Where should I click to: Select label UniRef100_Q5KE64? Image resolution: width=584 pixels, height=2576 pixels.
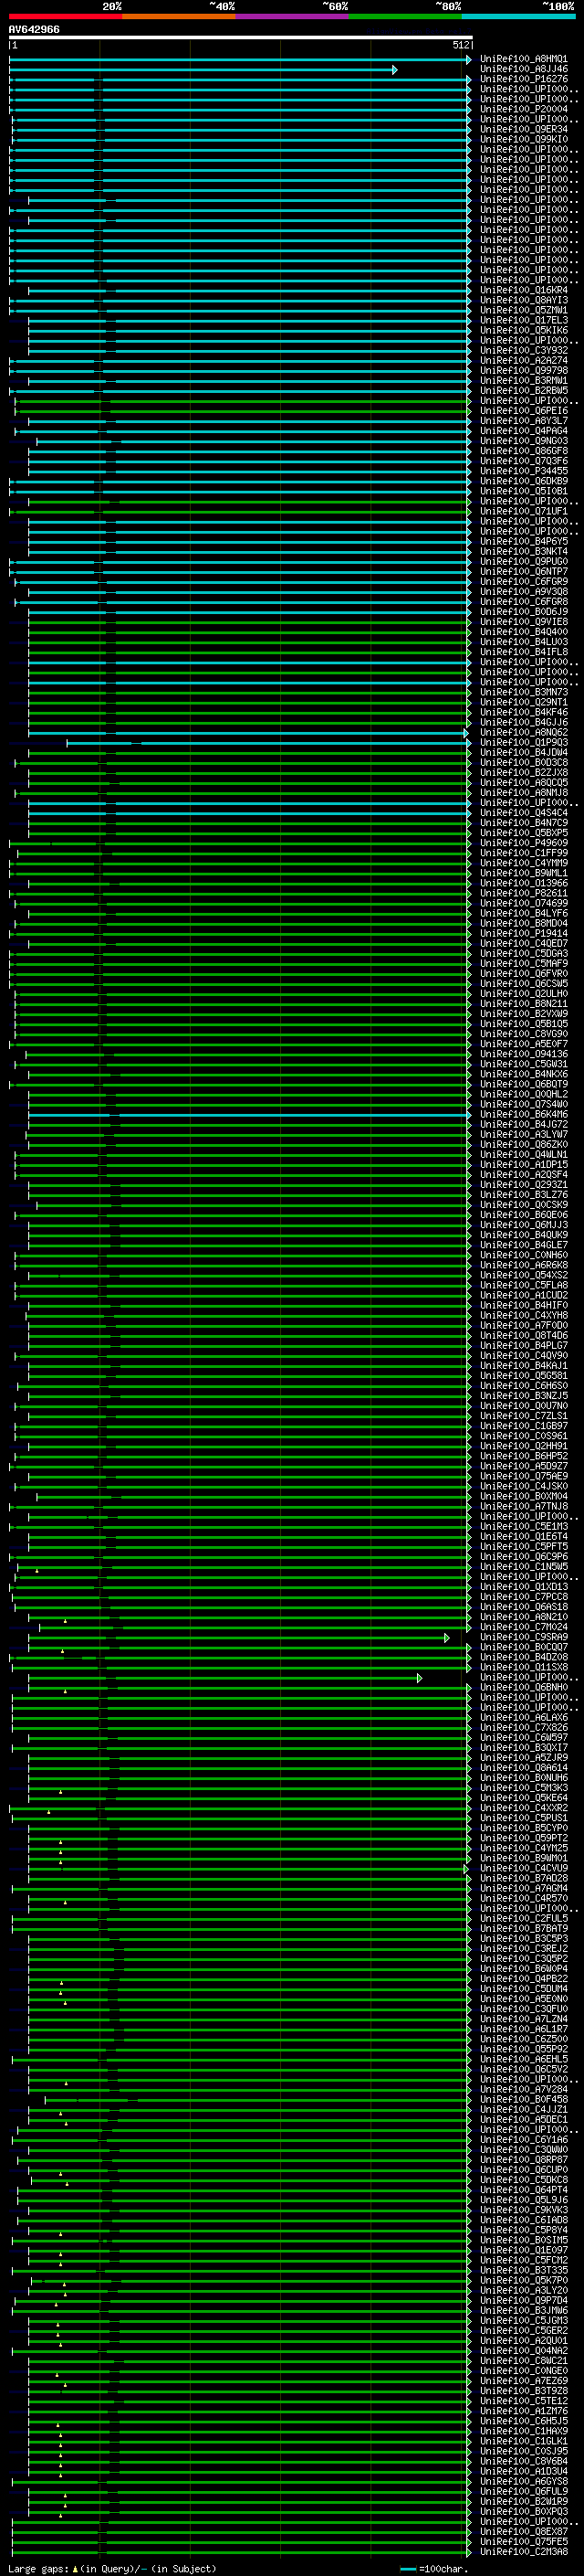tap(523, 1798)
